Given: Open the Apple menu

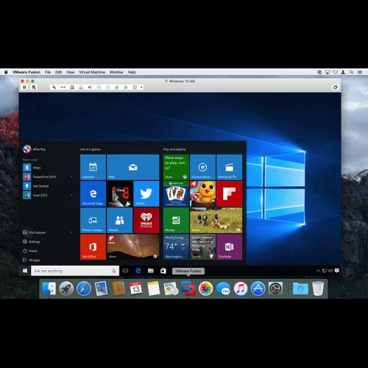Looking at the screenshot, I should (6, 72).
